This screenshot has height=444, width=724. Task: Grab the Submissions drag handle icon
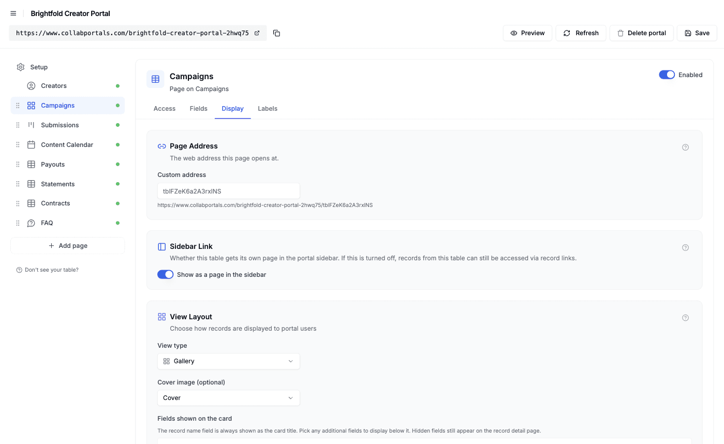click(18, 125)
